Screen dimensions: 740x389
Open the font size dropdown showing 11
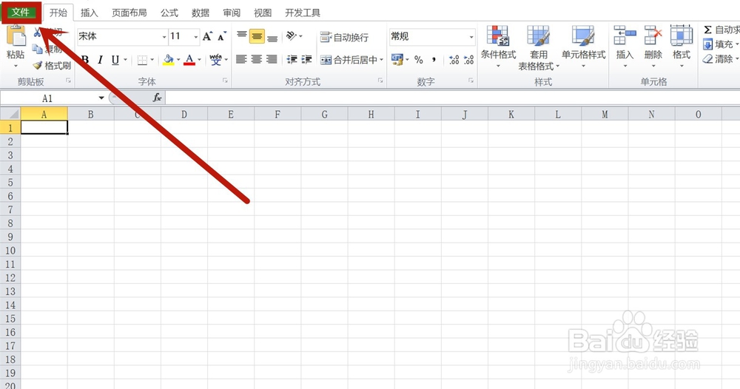click(196, 37)
